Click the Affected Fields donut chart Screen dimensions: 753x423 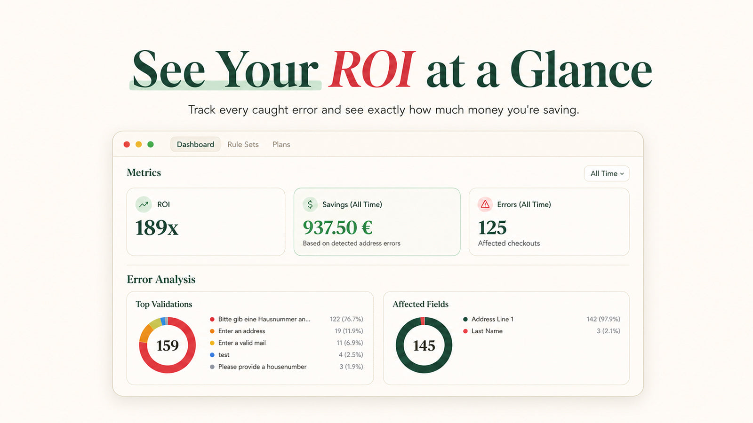(424, 345)
